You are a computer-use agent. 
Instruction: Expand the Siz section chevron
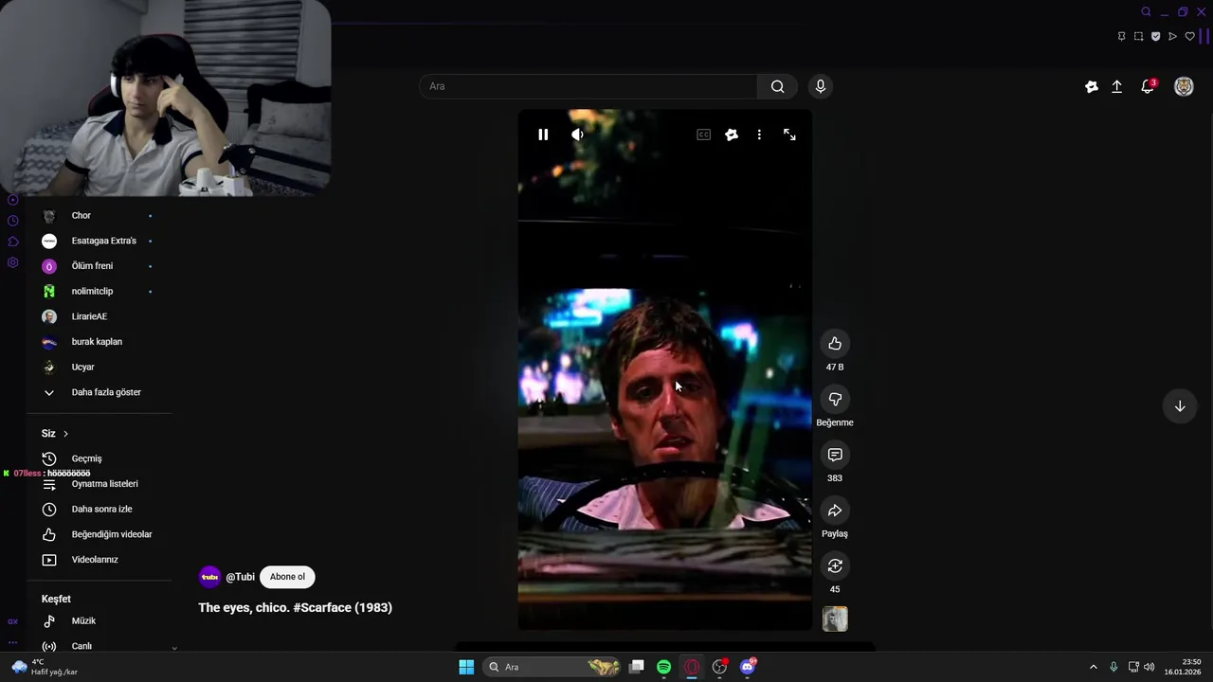tap(65, 434)
